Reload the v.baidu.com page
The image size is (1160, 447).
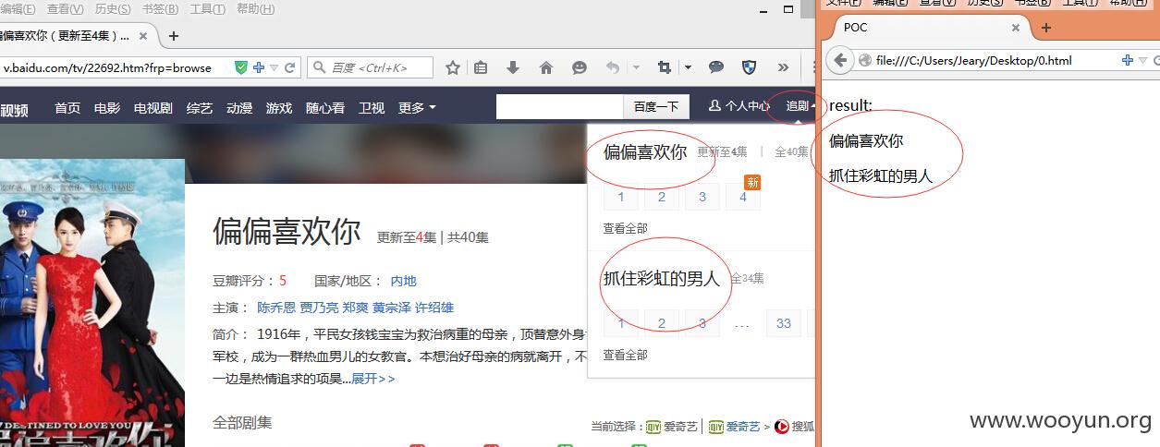point(289,67)
